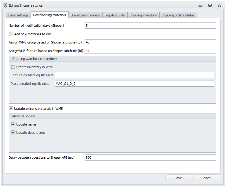
Task: Click the Creating warehouse inventory group header
Action: (x=112, y=59)
